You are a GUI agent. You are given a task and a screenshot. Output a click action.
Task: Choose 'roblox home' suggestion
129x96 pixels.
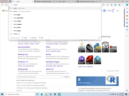[x=55, y=27]
